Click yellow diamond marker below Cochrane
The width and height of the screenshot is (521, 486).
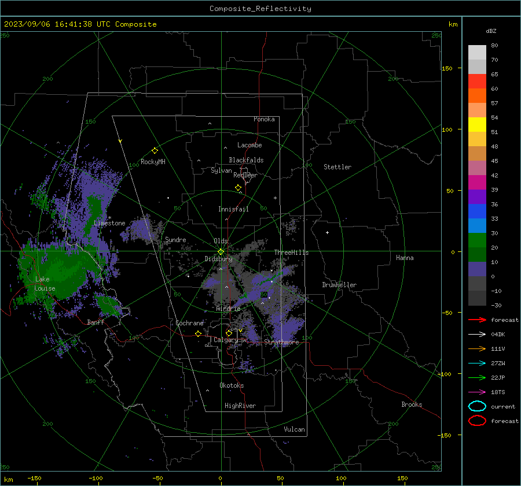click(199, 333)
